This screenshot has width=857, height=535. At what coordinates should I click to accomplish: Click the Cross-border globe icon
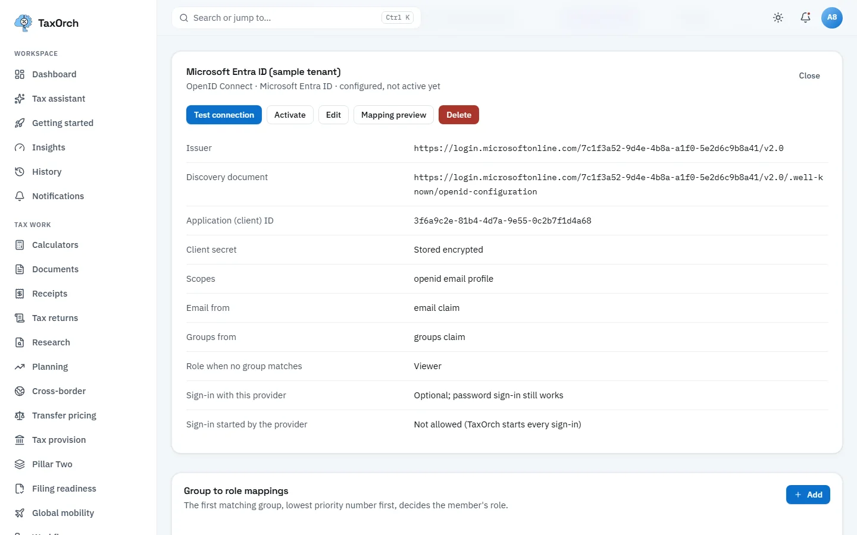(20, 391)
